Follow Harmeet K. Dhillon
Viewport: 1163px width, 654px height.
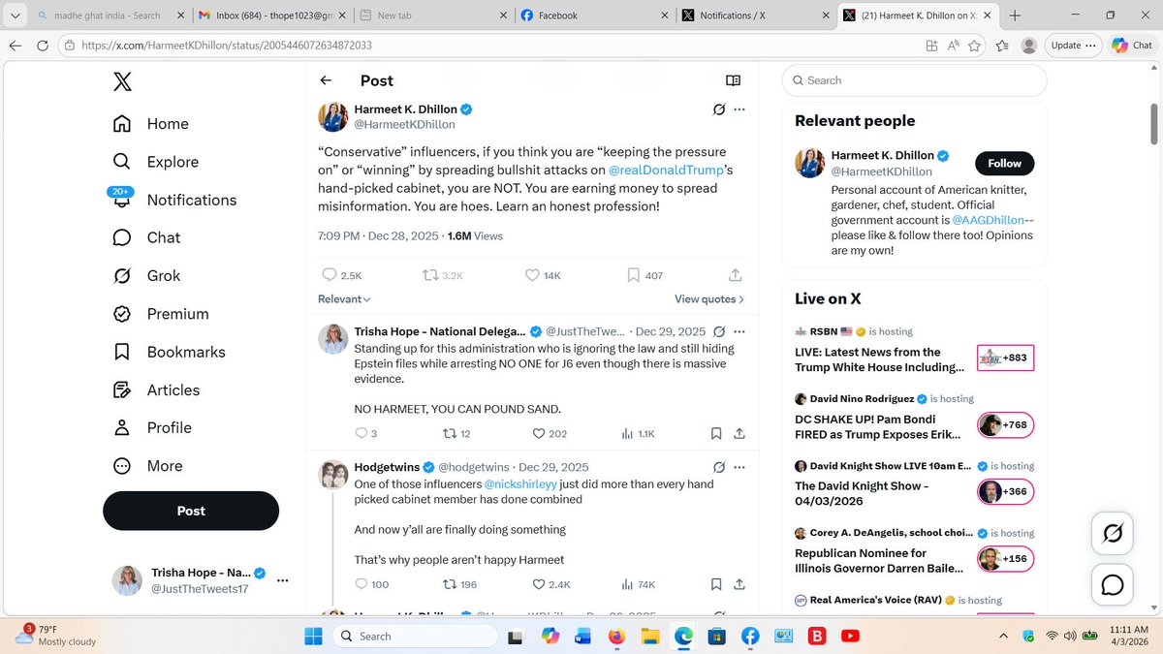1004,163
